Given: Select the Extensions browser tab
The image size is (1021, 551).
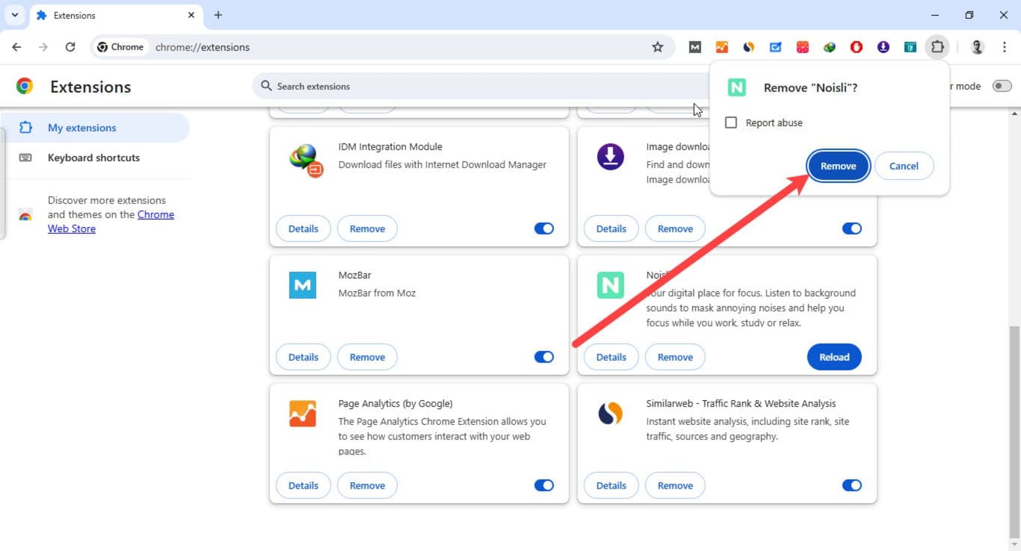Looking at the screenshot, I should (x=116, y=15).
